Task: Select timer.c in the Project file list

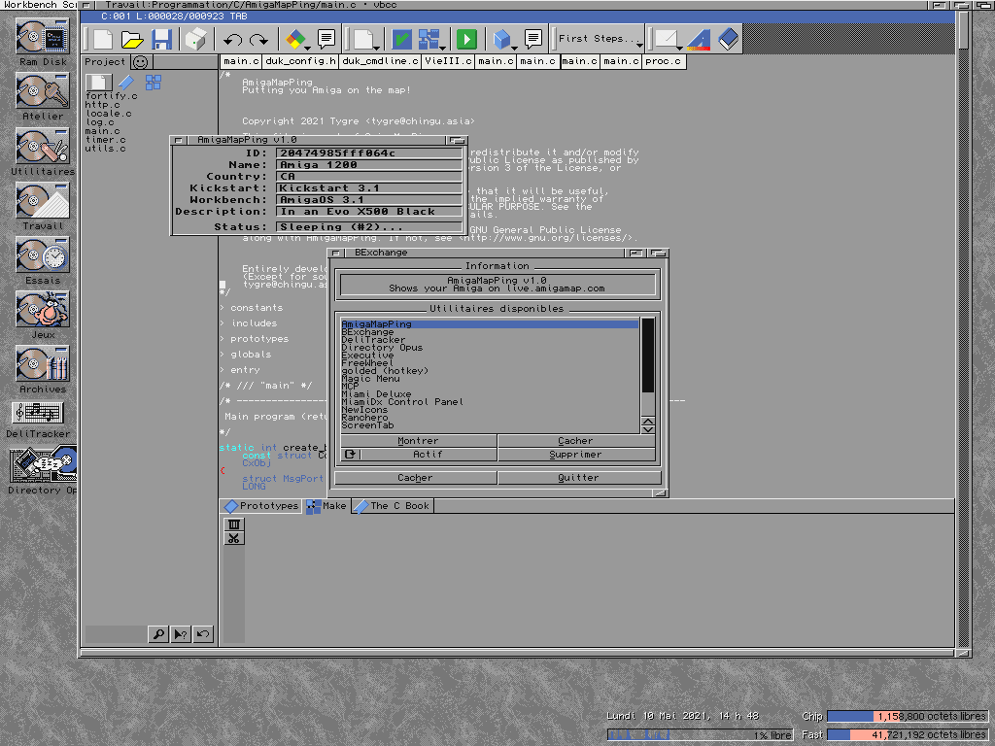Action: pos(105,140)
